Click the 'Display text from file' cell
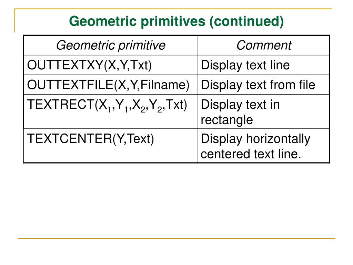353x265 pixels. (263, 85)
